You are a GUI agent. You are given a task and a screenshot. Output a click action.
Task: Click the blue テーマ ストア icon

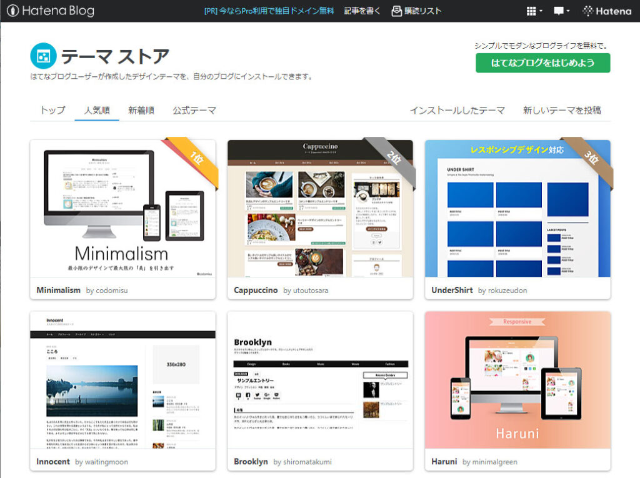(x=43, y=56)
